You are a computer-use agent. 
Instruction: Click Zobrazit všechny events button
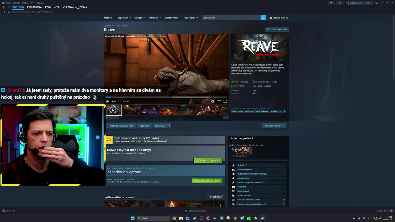(x=216, y=197)
